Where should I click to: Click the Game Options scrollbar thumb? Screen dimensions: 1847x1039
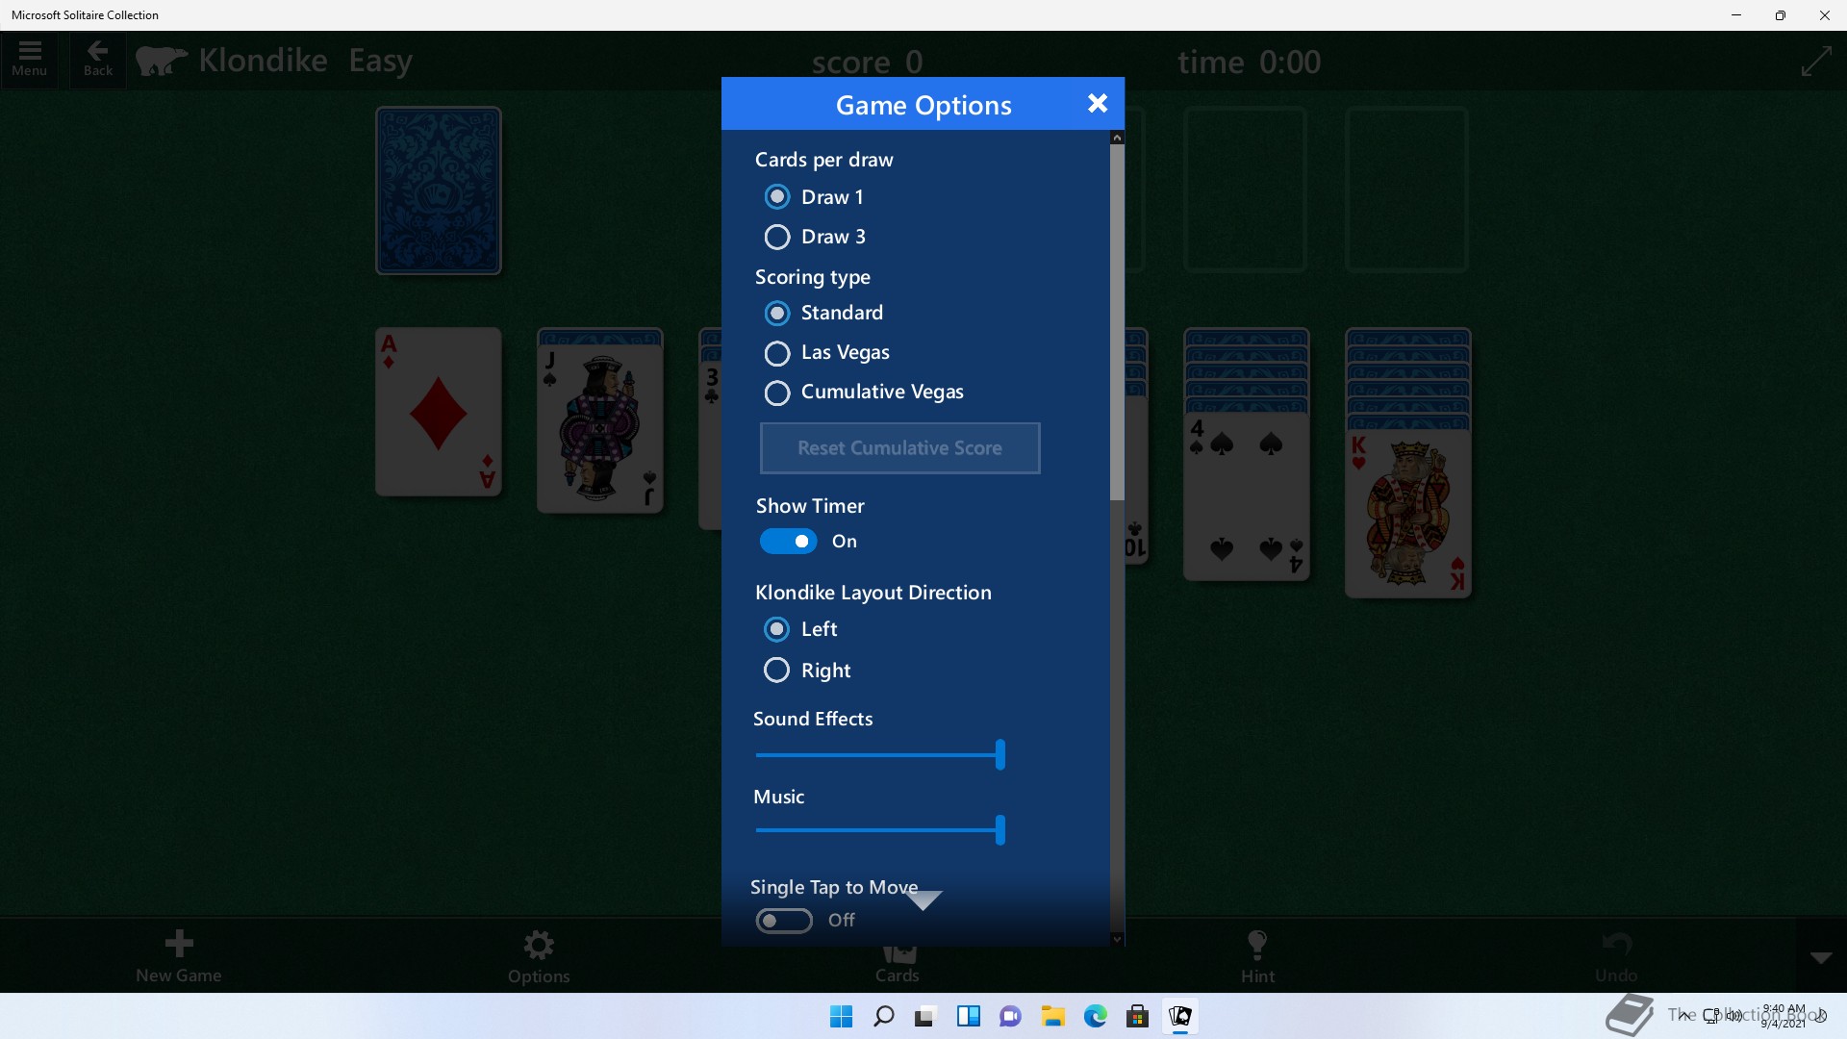click(1117, 322)
